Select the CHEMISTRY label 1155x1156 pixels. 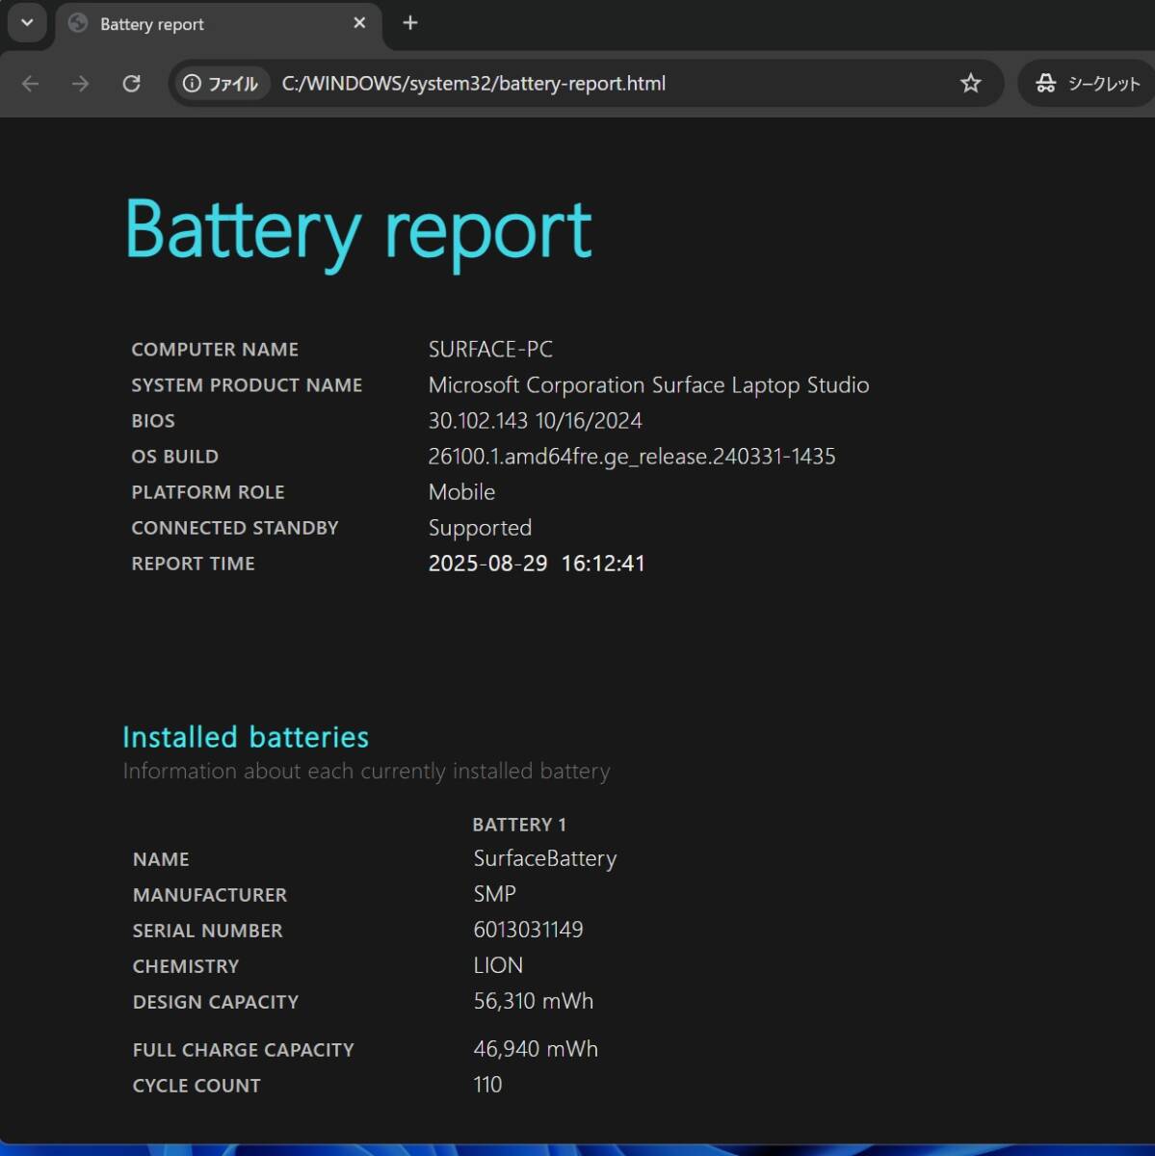[x=186, y=966]
